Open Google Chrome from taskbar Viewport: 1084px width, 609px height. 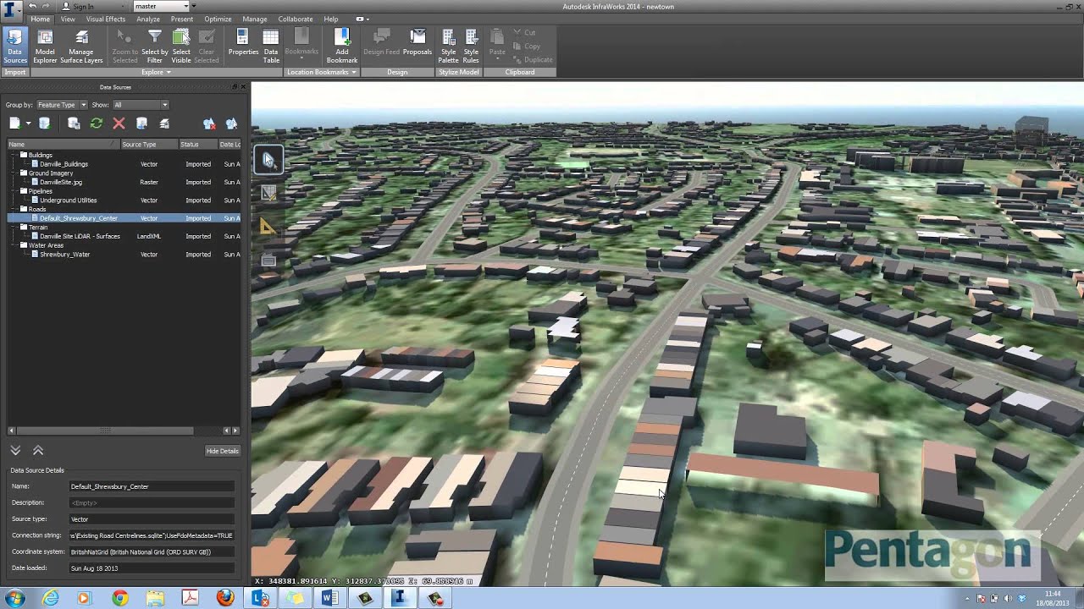119,598
